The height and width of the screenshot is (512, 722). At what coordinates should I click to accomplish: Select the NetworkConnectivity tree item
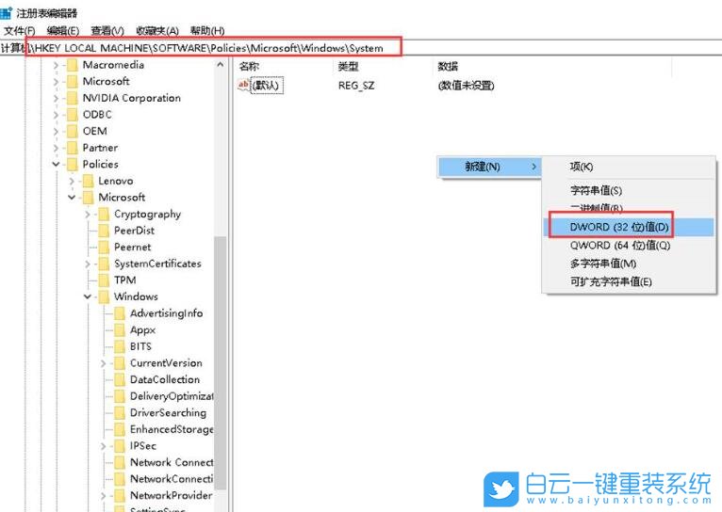[x=172, y=479]
